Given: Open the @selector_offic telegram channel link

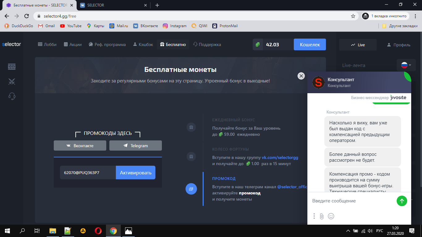Looking at the screenshot, I should [292, 187].
